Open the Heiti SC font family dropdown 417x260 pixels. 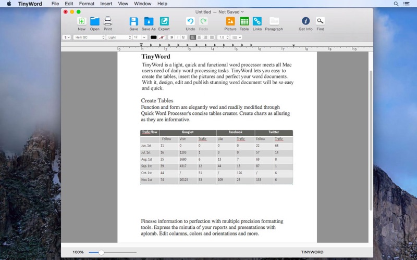tap(89, 37)
